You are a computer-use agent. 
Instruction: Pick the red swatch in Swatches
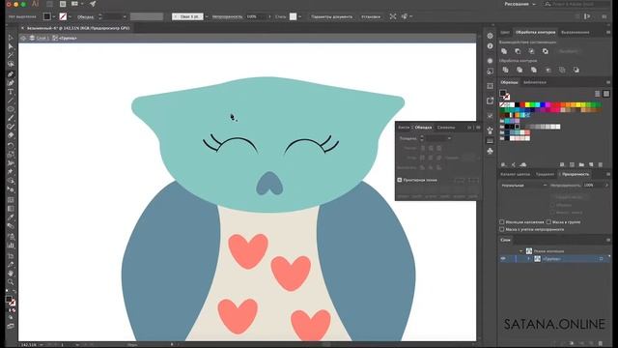[522, 105]
